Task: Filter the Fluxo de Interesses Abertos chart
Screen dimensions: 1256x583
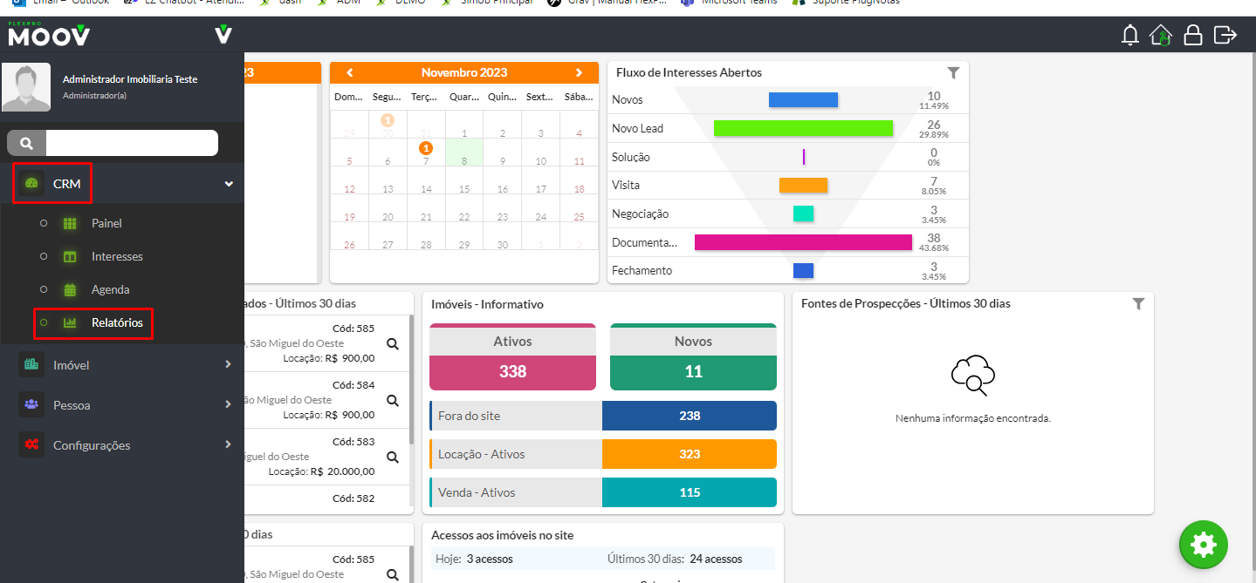Action: pos(953,73)
